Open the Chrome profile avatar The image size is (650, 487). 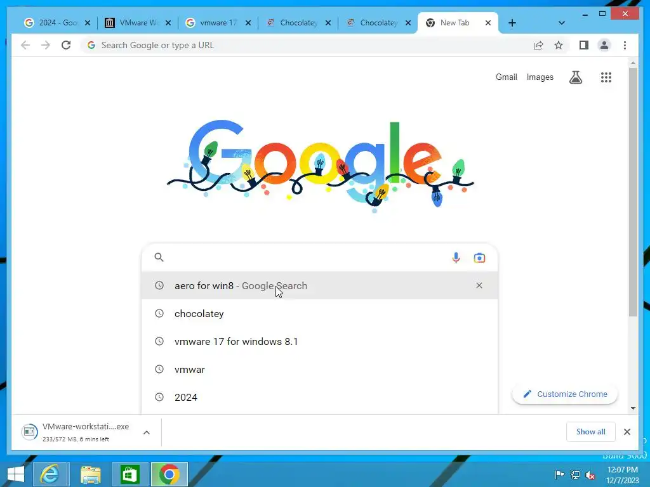[x=604, y=45]
